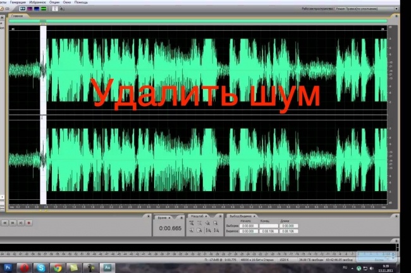Click zoom out full icon in Масштаб panel
The image size is (411, 273).
click(x=207, y=223)
